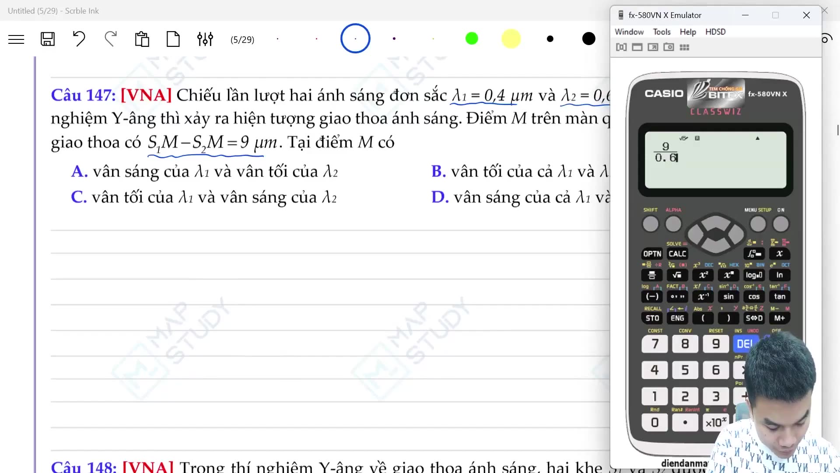Click the emulator key grid toolbar icon
The image size is (840, 473).
[684, 47]
